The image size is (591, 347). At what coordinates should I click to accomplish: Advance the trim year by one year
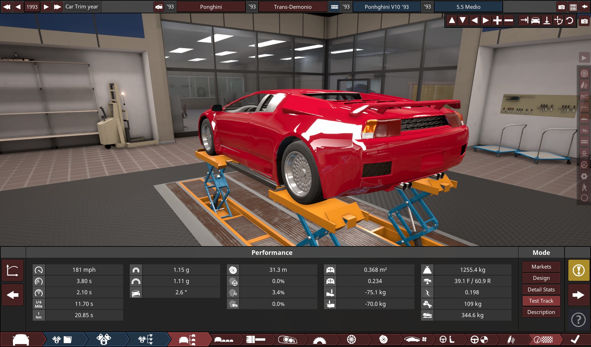[x=46, y=7]
